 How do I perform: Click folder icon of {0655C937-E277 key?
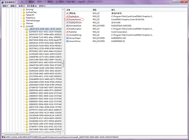coord(27,34)
